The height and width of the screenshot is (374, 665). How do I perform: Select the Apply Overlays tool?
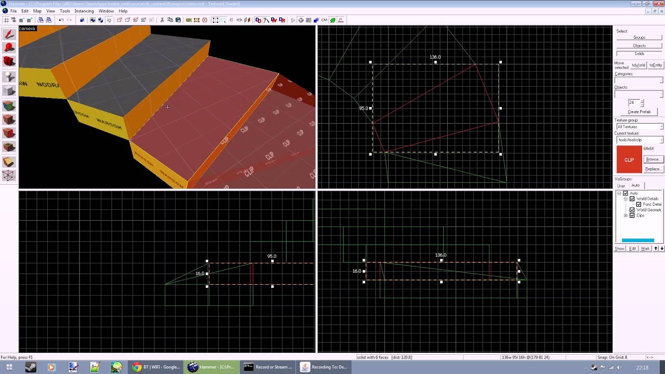(9, 148)
